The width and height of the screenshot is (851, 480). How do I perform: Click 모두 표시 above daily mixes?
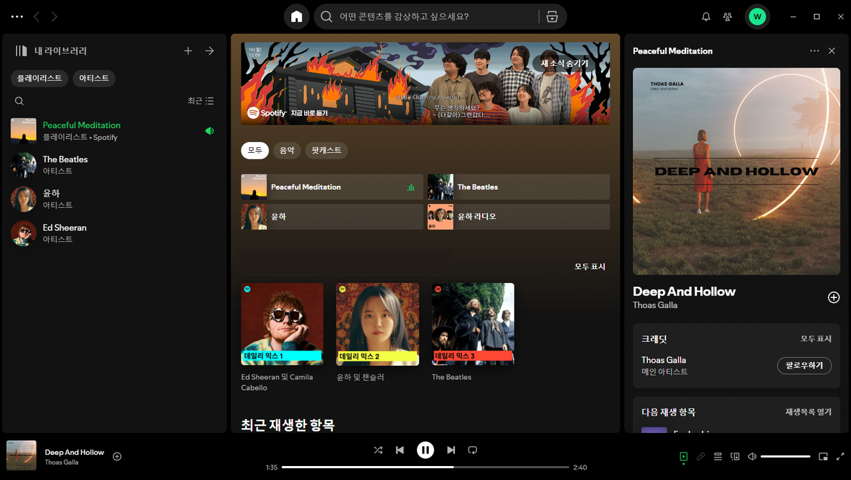[590, 267]
